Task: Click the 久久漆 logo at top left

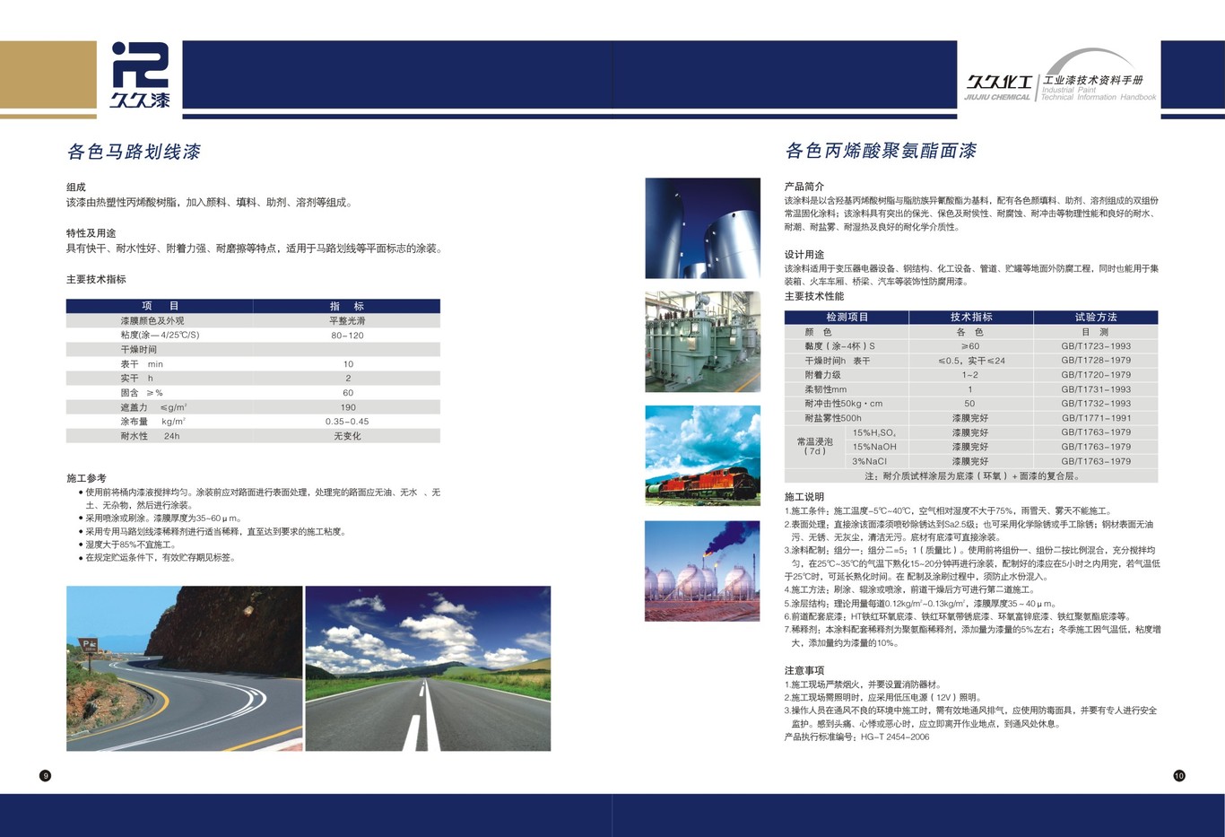Action: (x=140, y=75)
